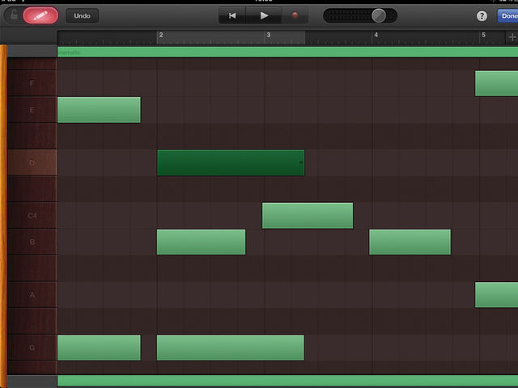The height and width of the screenshot is (388, 518).
Task: Adjust the master volume slider knob
Action: pos(379,15)
